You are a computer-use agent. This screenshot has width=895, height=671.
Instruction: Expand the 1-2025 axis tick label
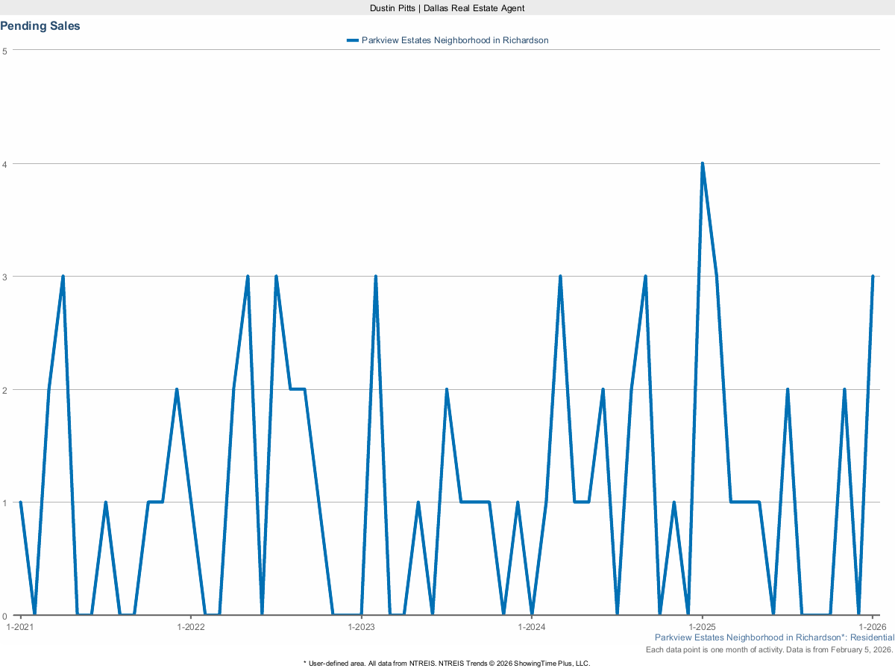pos(702,627)
